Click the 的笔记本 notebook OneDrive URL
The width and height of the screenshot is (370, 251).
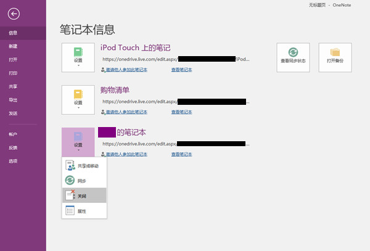pos(176,144)
